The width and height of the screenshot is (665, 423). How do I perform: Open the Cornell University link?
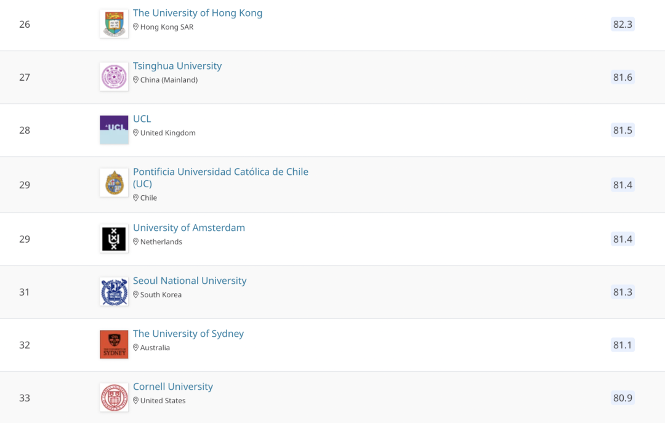coord(173,387)
